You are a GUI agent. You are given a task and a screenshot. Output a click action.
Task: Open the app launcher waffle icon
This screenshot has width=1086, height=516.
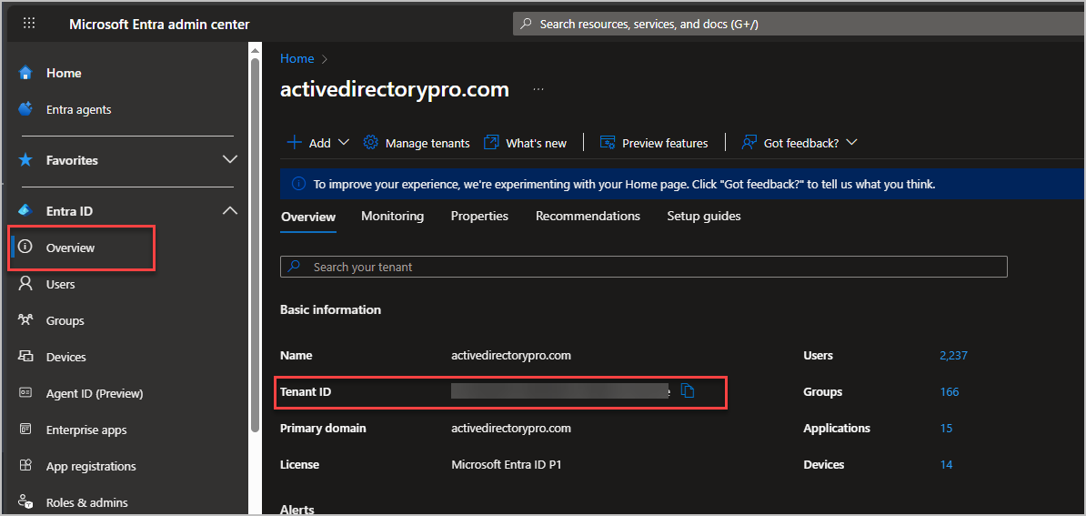pyautogui.click(x=29, y=24)
